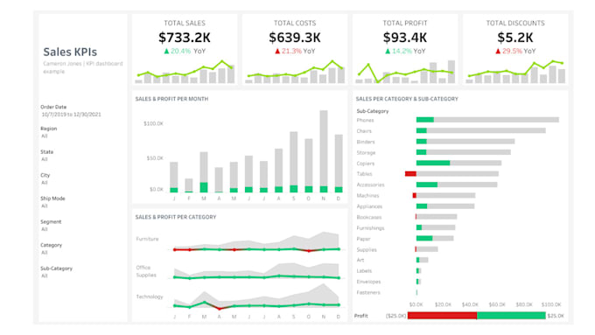
Task: Click the green 14.2% YoY indicator
Action: (405, 51)
